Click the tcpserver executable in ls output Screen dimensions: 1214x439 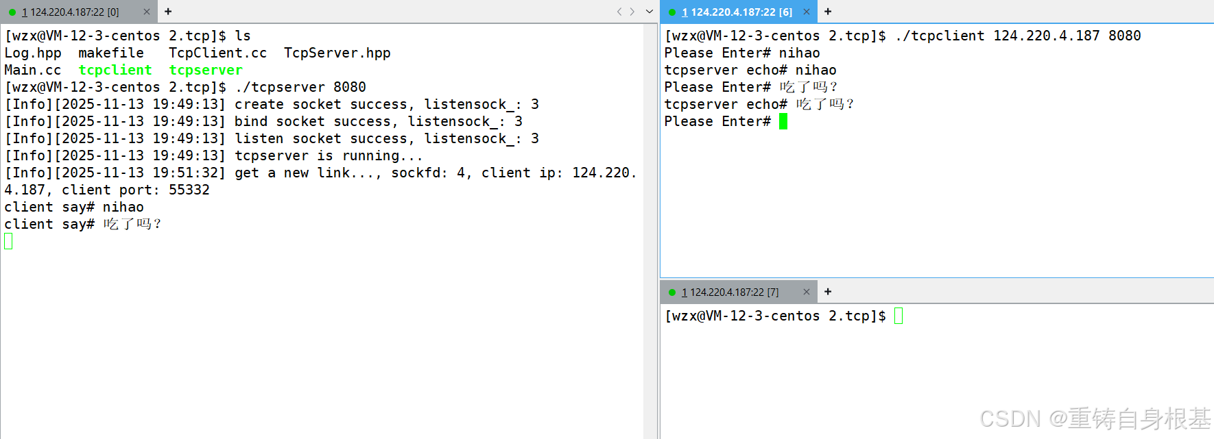206,70
